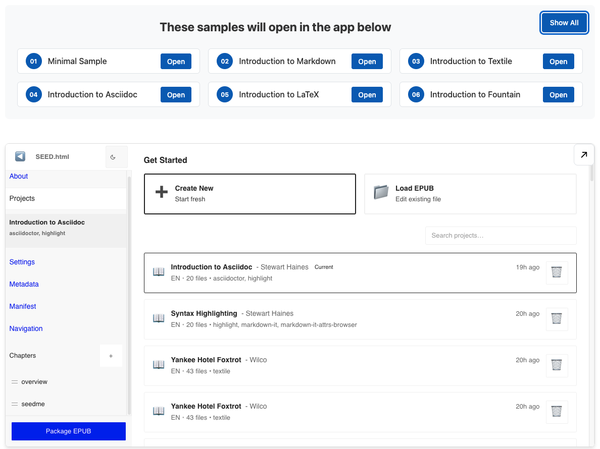The image size is (600, 449).
Task: Click the plus icon in the Create New card
Action: 162,192
